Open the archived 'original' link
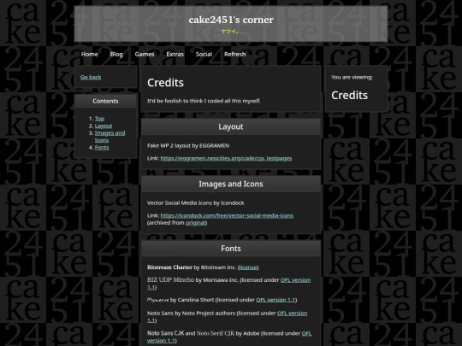The width and height of the screenshot is (462, 346). (x=196, y=223)
